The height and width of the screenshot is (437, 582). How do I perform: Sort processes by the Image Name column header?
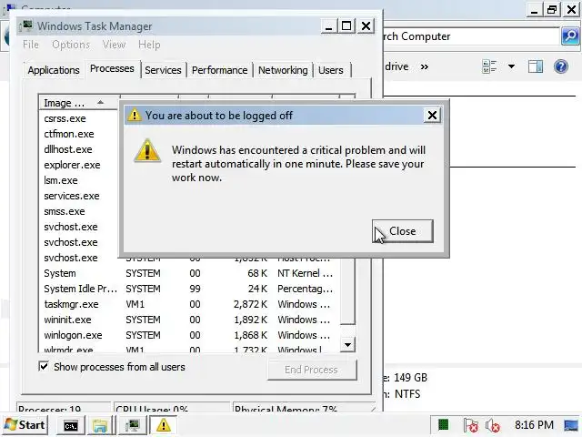(78, 103)
